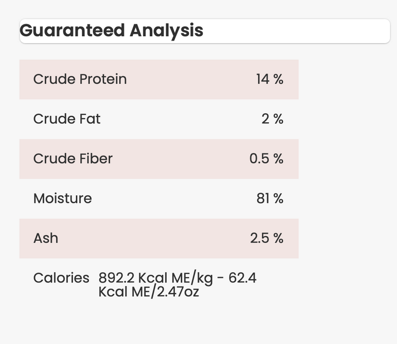This screenshot has width=397, height=344.
Task: Click the 2 % fat value
Action: (272, 119)
